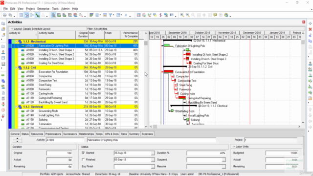Open the Admin menu
This screenshot has height=176, width=313.
click(x=65, y=9)
